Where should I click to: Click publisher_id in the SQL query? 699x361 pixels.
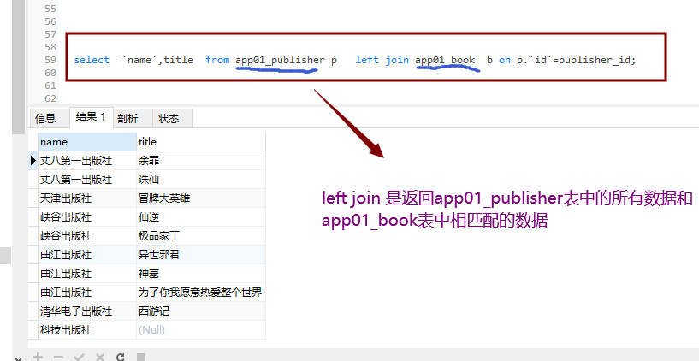point(595,60)
